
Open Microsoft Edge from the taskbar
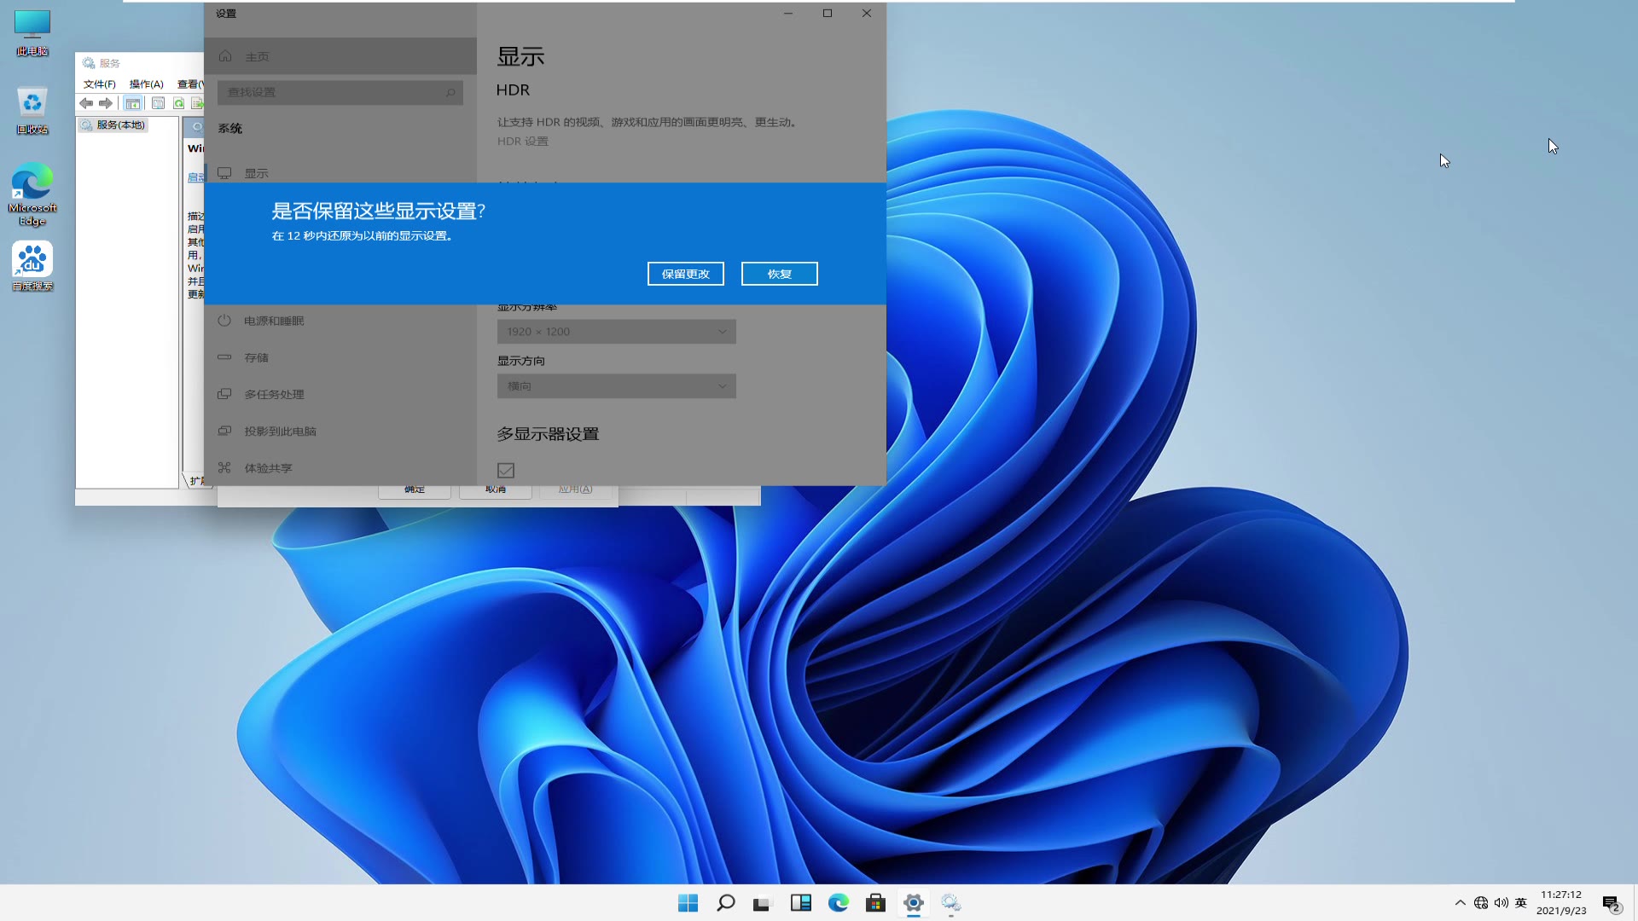839,902
